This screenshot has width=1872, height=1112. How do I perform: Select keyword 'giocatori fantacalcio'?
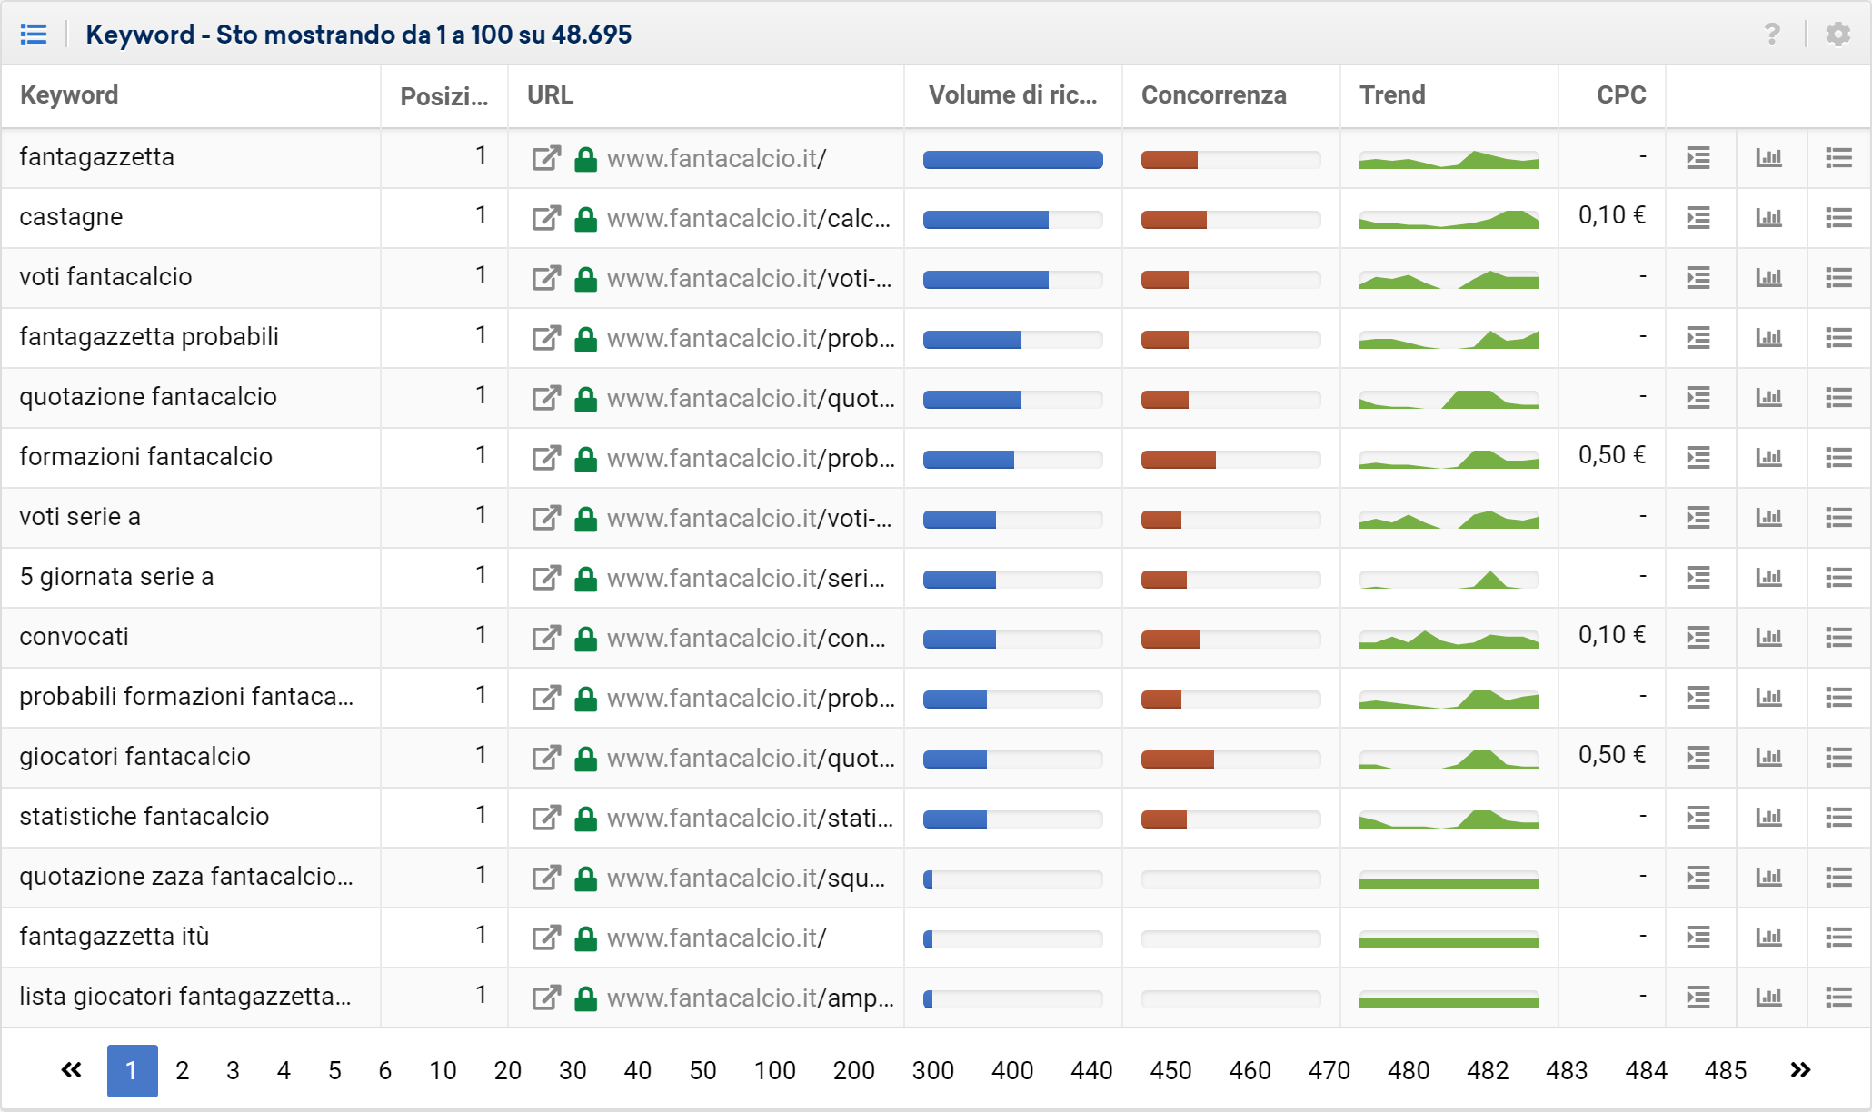tap(134, 757)
